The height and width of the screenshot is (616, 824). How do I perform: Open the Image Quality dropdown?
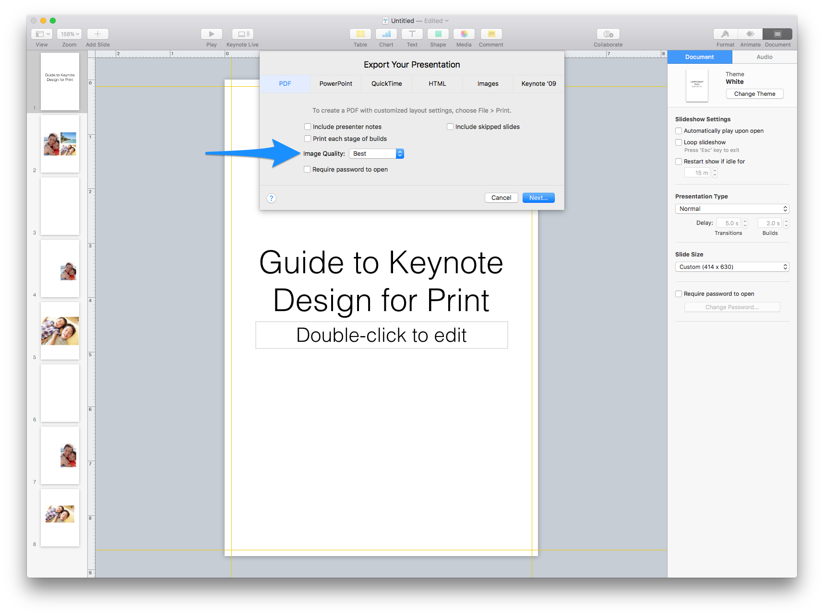click(x=376, y=153)
